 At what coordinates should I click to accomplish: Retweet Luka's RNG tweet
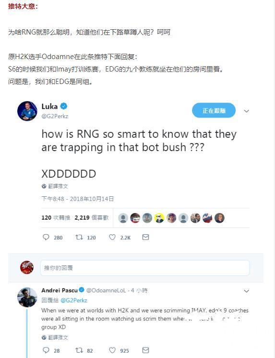[x=79, y=237]
